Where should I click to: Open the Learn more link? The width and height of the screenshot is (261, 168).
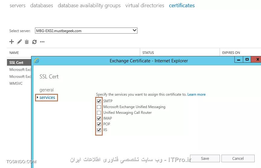196,94
